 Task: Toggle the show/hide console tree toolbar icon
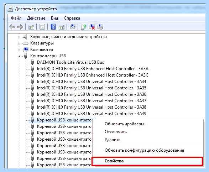(31, 27)
